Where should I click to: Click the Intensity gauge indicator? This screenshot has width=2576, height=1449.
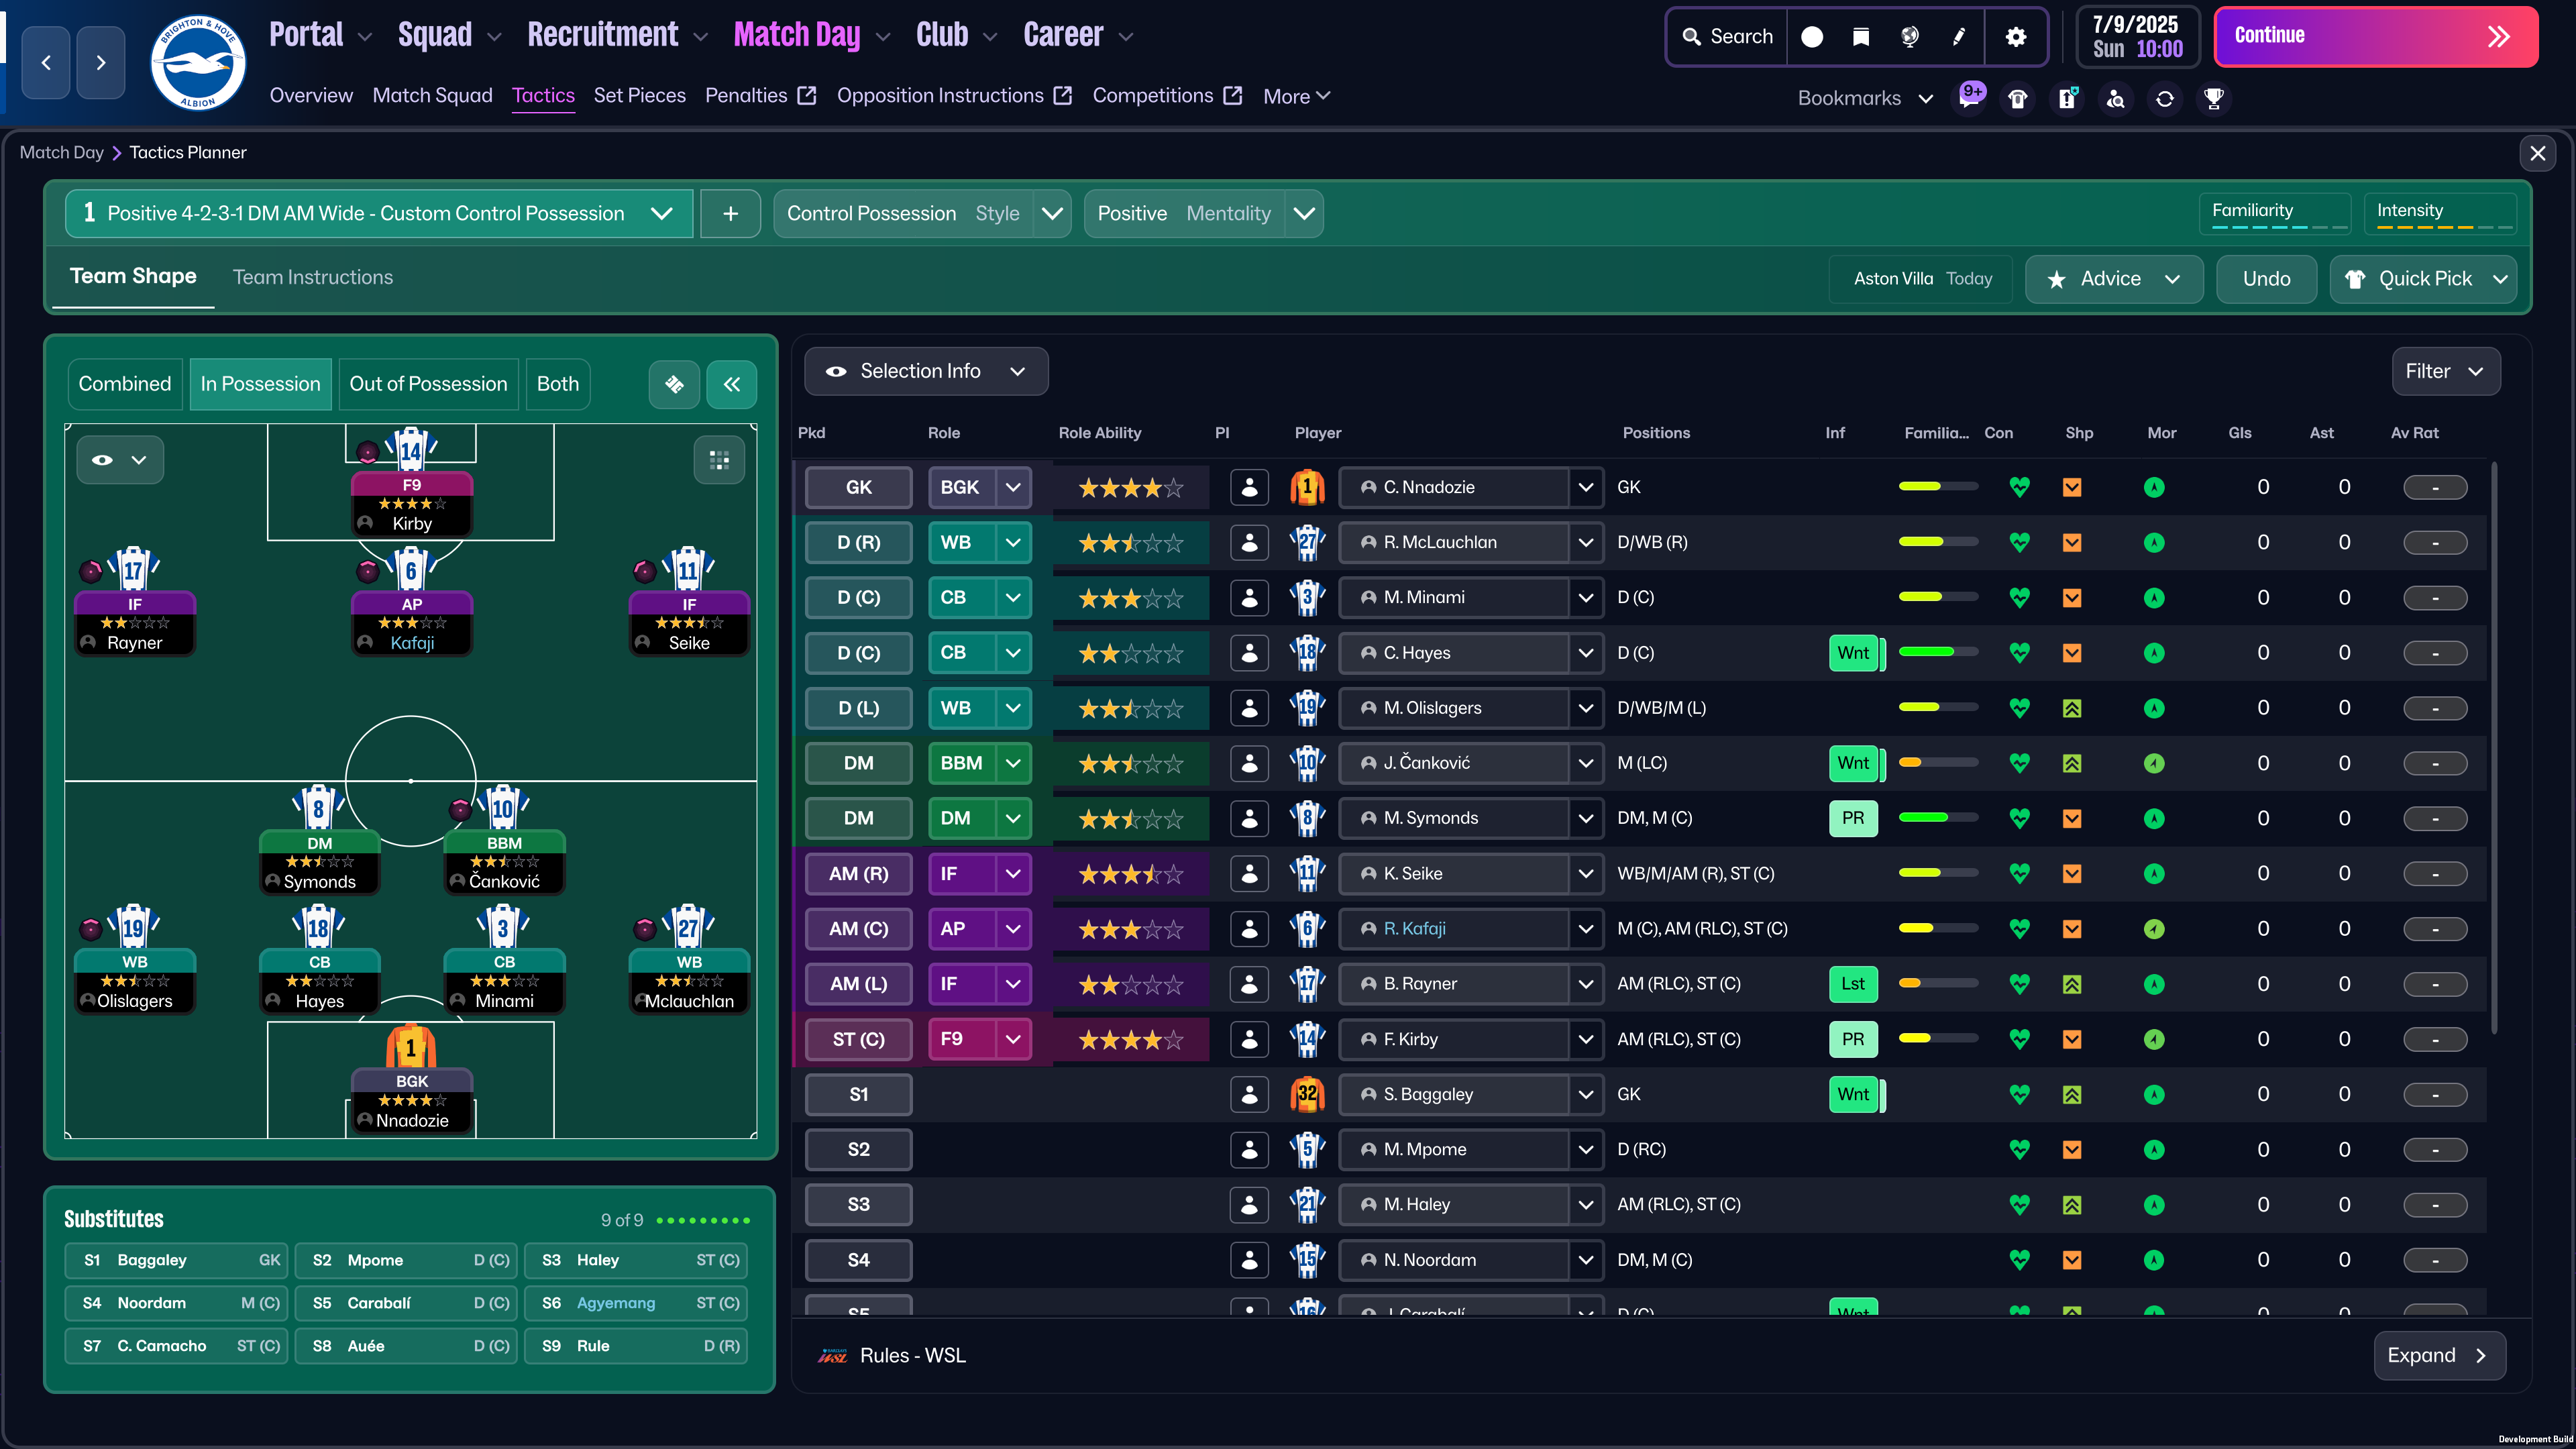pos(2440,214)
